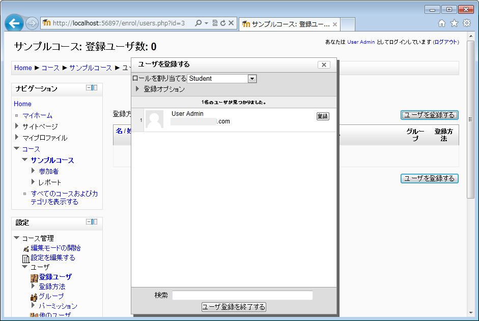
Task: Click the ユーザ登録を終了する button
Action: [x=234, y=307]
